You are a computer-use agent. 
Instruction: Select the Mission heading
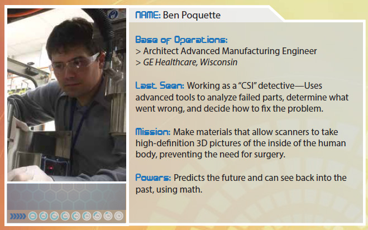(x=153, y=132)
